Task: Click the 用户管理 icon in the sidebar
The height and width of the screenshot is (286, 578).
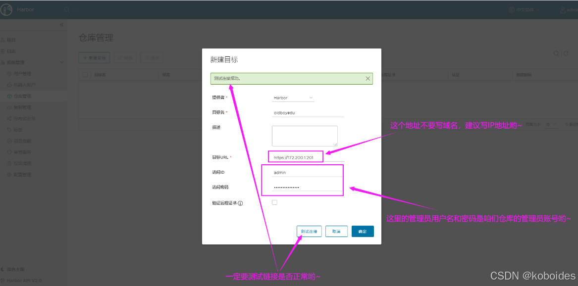Action: click(x=10, y=74)
